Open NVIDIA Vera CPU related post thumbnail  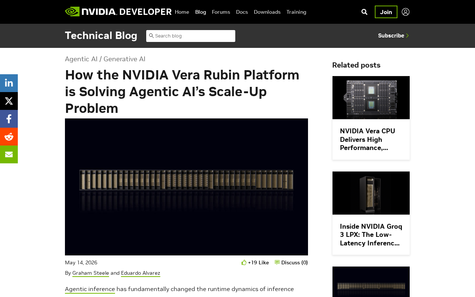371,98
